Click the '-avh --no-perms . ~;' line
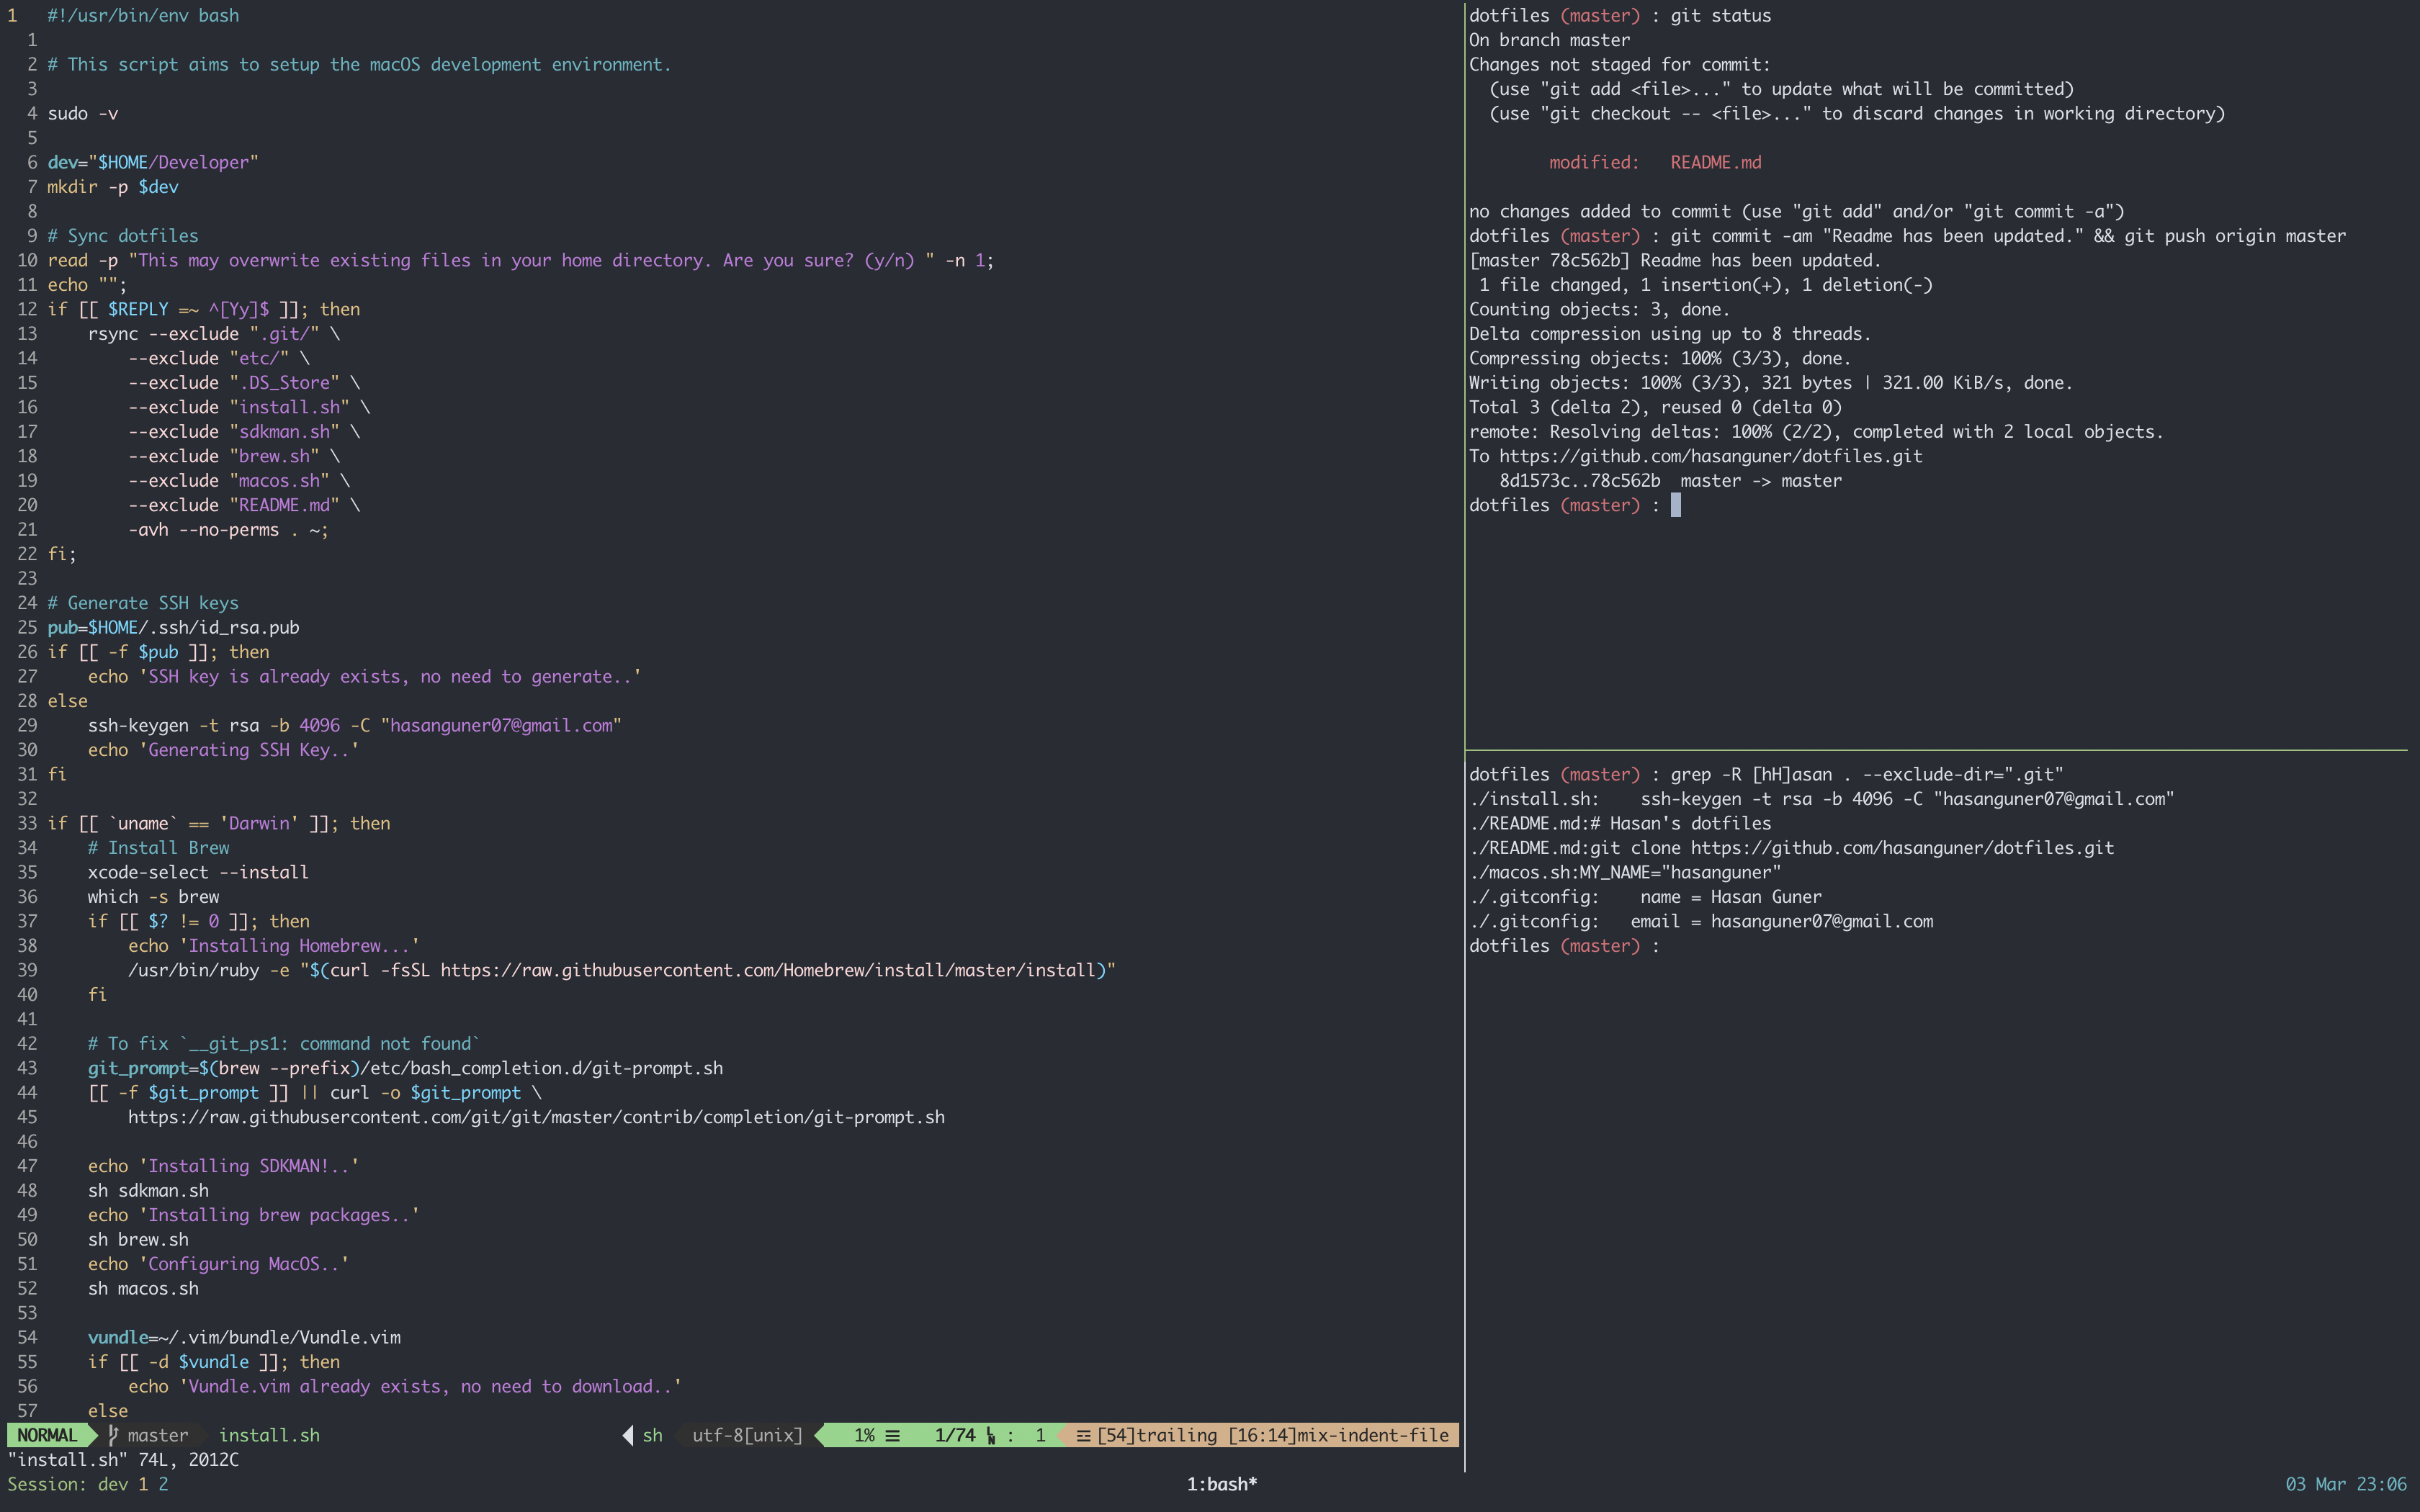2420x1512 pixels. click(x=228, y=530)
